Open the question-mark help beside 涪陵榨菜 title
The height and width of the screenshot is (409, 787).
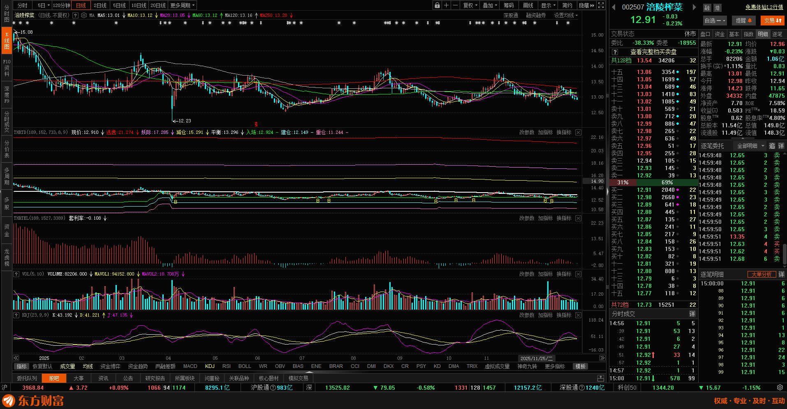[x=75, y=15]
